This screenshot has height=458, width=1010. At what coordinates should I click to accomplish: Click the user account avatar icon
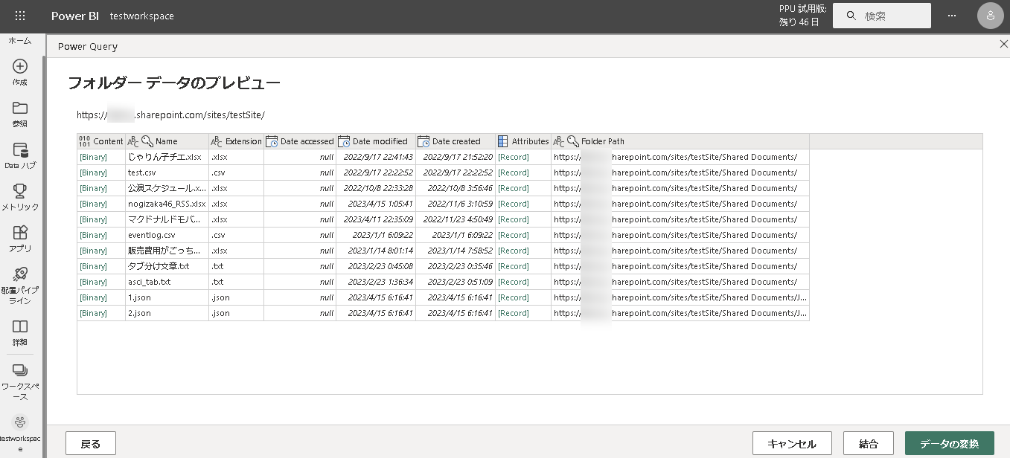coord(990,16)
